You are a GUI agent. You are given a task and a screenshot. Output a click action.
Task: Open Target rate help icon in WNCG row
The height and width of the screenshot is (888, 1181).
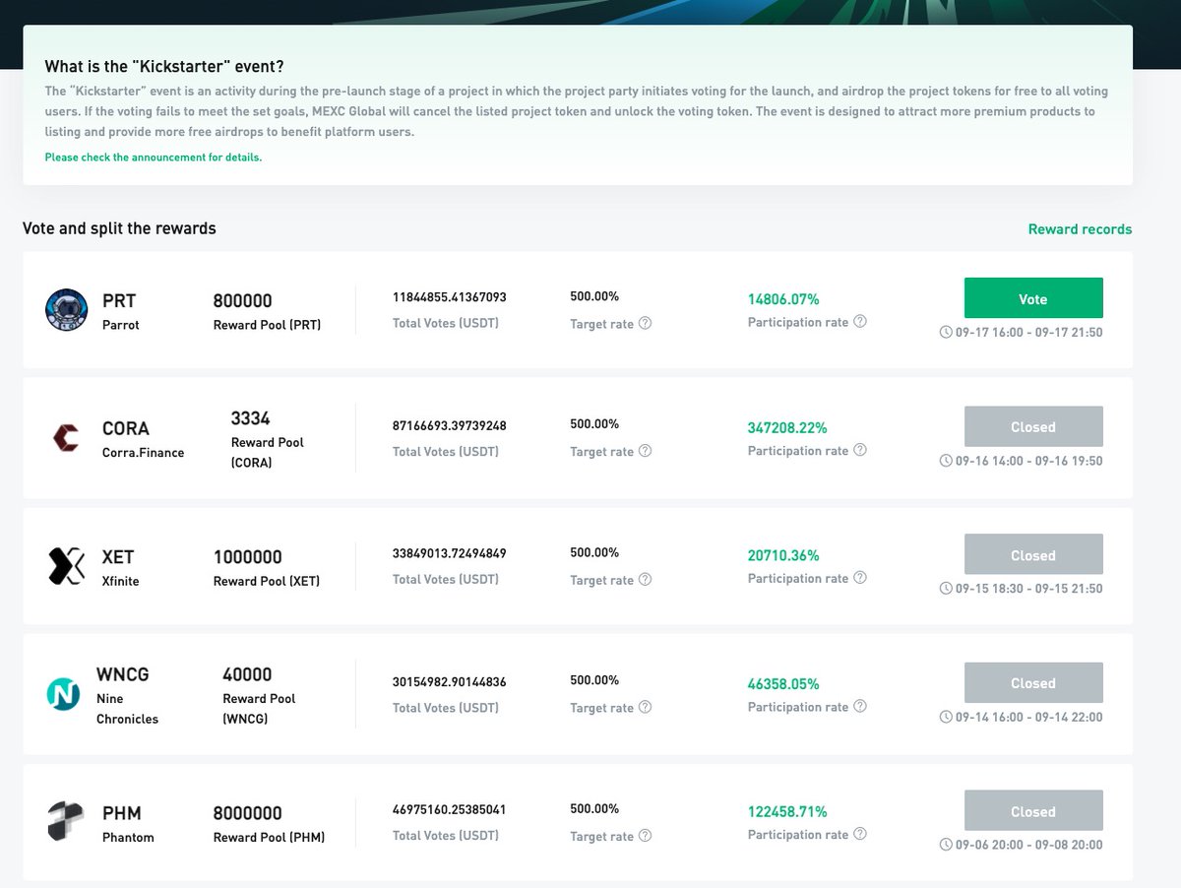(x=646, y=707)
